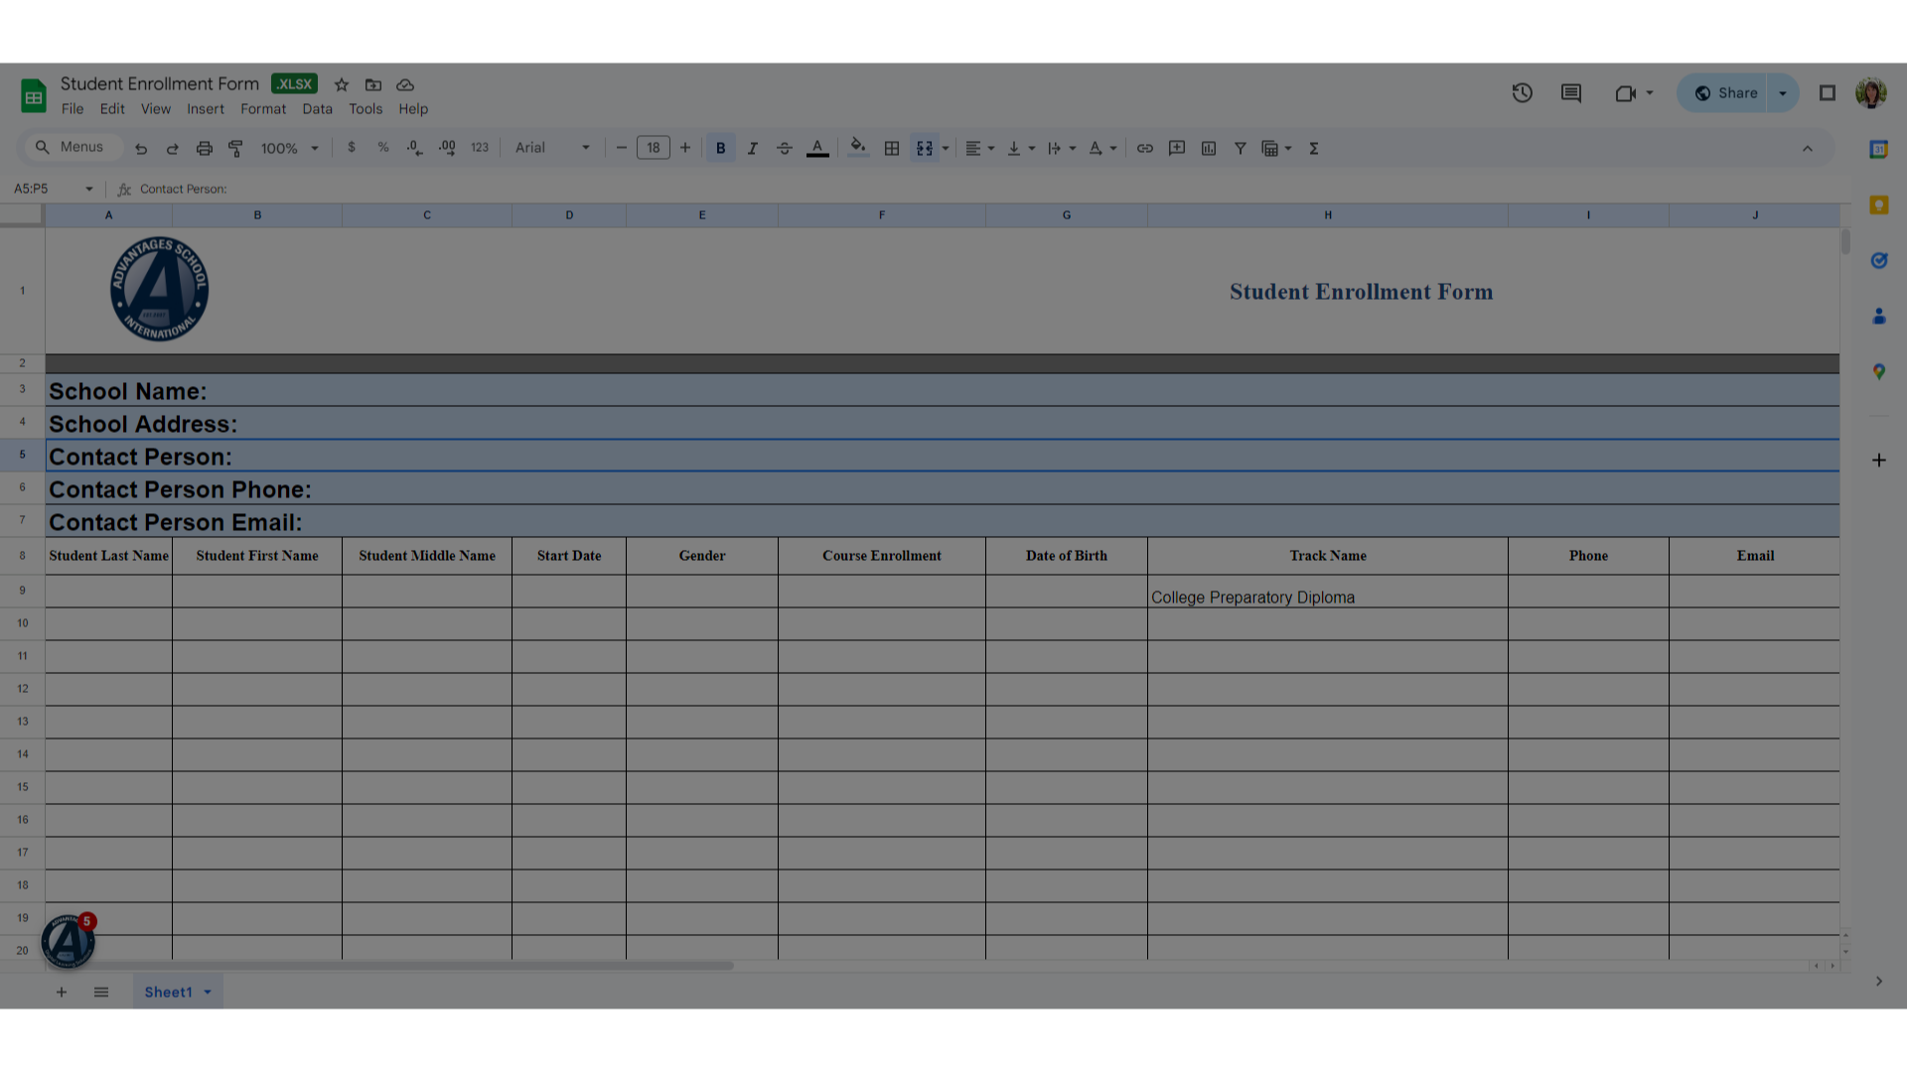Image resolution: width=1907 pixels, height=1072 pixels.
Task: Toggle strikethrough formatting
Action: pos(784,148)
